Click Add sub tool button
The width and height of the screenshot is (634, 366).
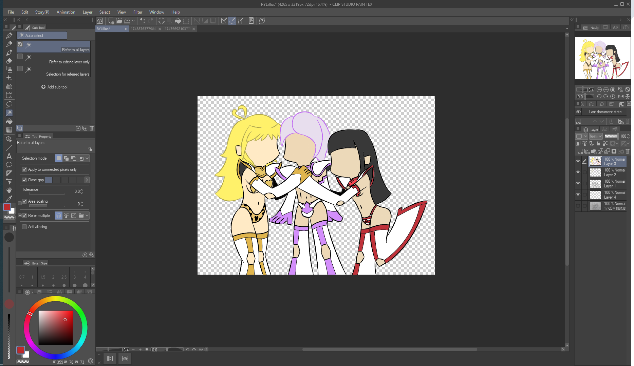(x=54, y=87)
